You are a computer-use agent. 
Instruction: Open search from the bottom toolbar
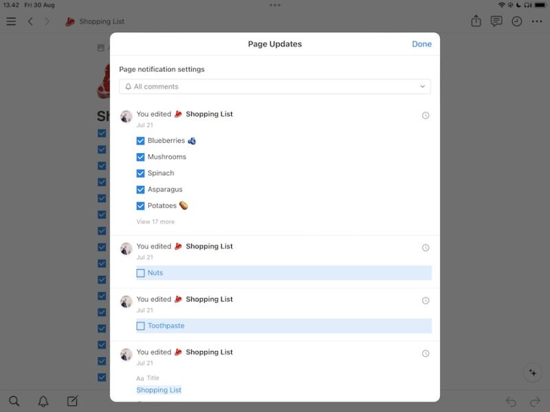(14, 400)
